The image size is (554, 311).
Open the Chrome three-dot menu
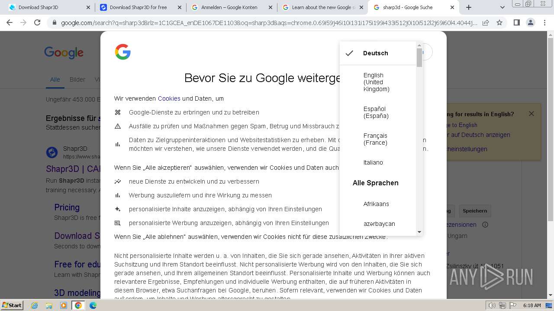544,22
